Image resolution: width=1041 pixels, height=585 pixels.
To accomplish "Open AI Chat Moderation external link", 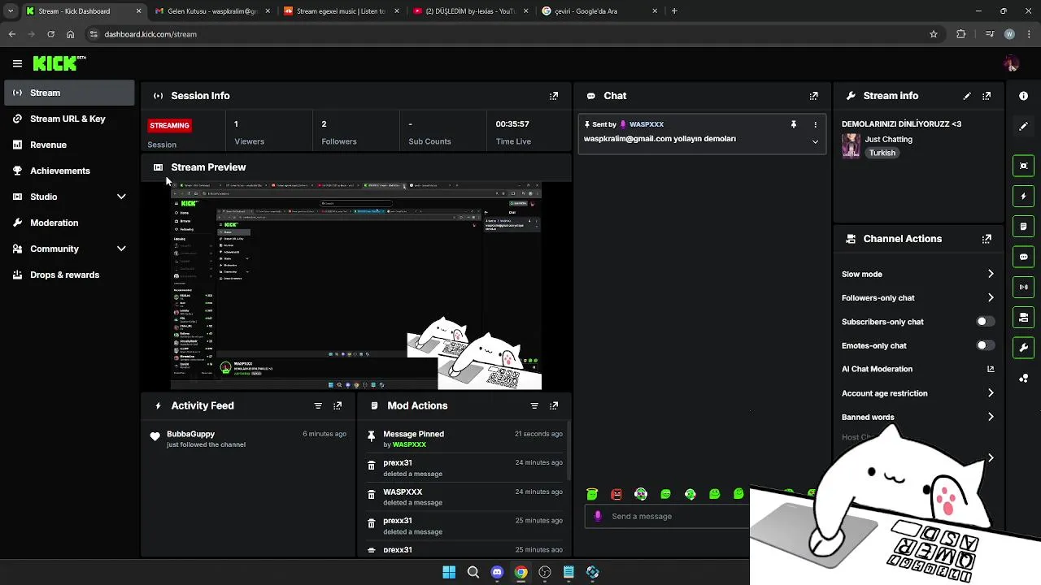I will [990, 369].
